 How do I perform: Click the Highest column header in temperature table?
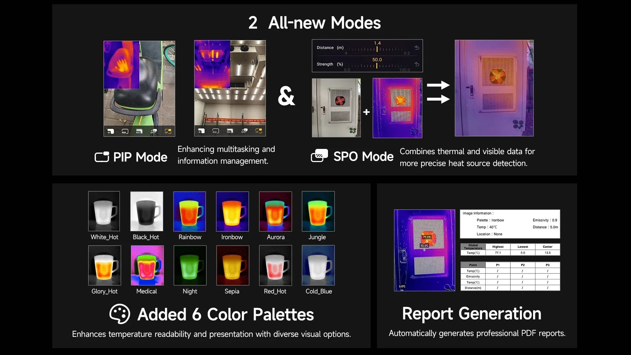click(498, 247)
